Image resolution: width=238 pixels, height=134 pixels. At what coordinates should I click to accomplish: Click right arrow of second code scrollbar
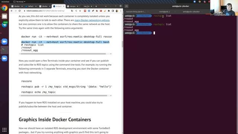click(111, 96)
